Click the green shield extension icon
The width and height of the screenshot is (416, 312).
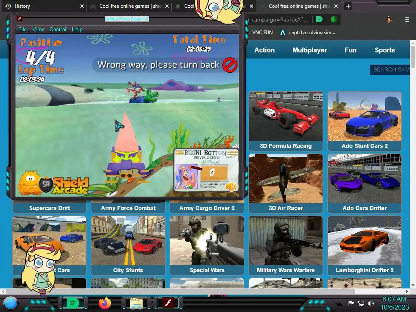coord(334,19)
